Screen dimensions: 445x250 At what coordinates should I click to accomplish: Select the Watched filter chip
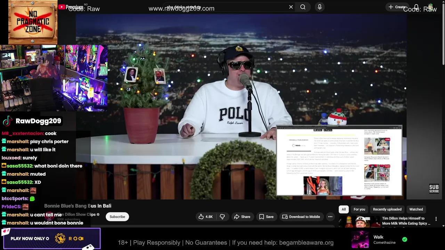coord(416,209)
